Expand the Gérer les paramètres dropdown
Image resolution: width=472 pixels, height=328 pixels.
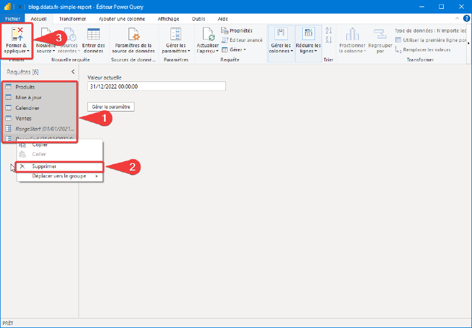coord(189,51)
